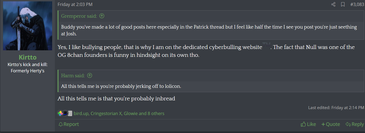
Task: Click the 'Friday at 2:03 PM' timestamp
Action: pyautogui.click(x=75, y=4)
